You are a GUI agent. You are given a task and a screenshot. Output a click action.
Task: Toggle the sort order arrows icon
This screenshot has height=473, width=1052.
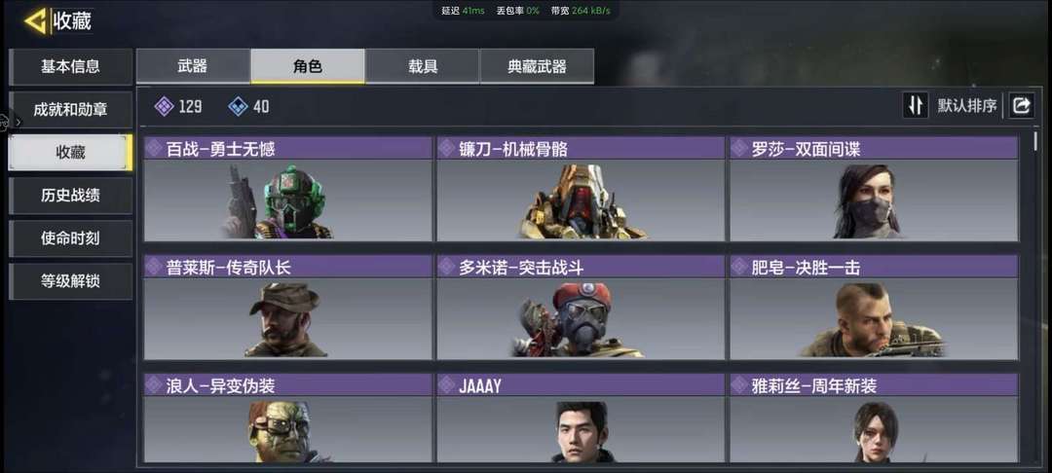click(x=915, y=105)
